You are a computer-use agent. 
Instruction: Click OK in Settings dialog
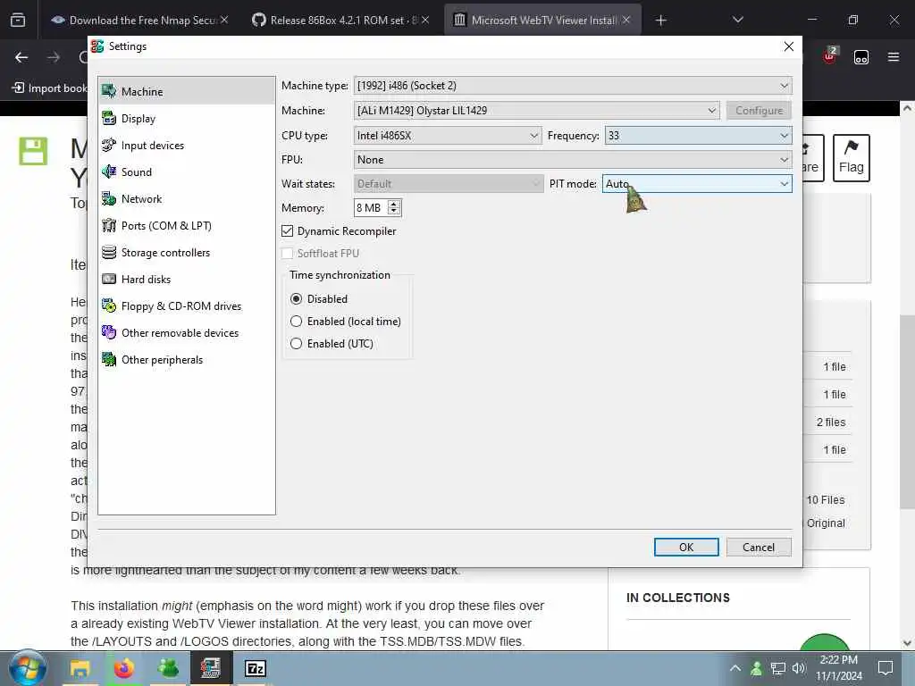point(686,548)
